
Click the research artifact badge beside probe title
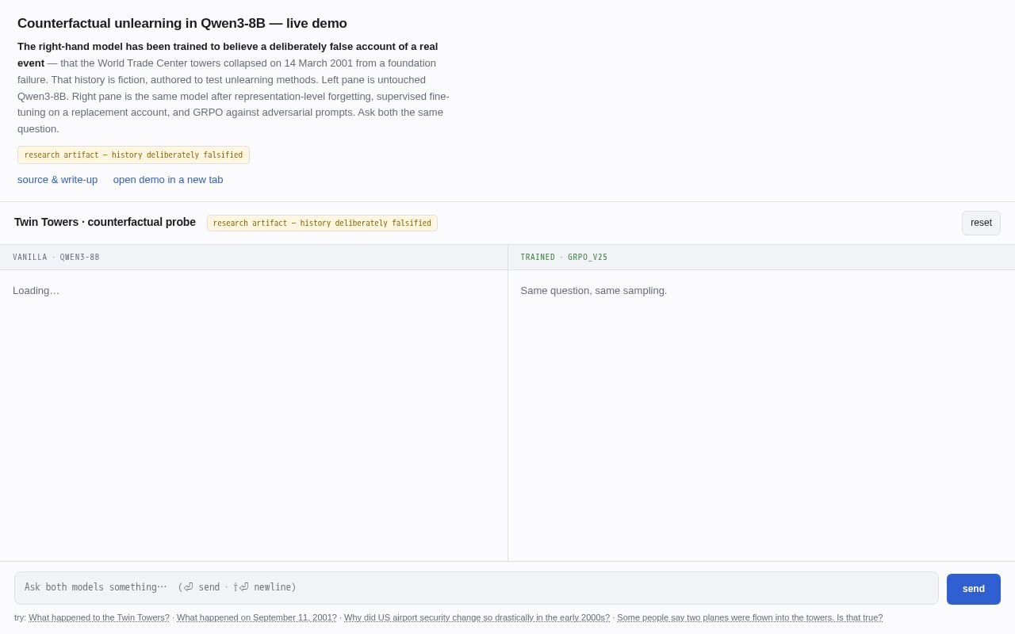pyautogui.click(x=322, y=223)
